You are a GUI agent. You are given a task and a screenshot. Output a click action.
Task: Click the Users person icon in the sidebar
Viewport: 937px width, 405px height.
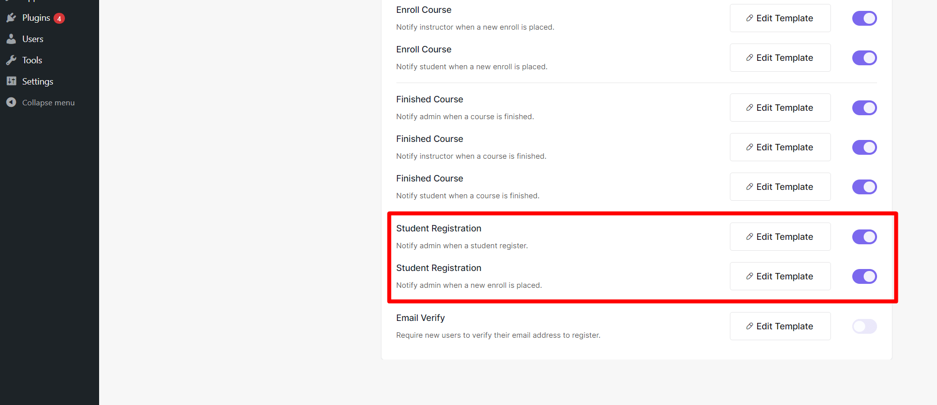[x=11, y=39]
